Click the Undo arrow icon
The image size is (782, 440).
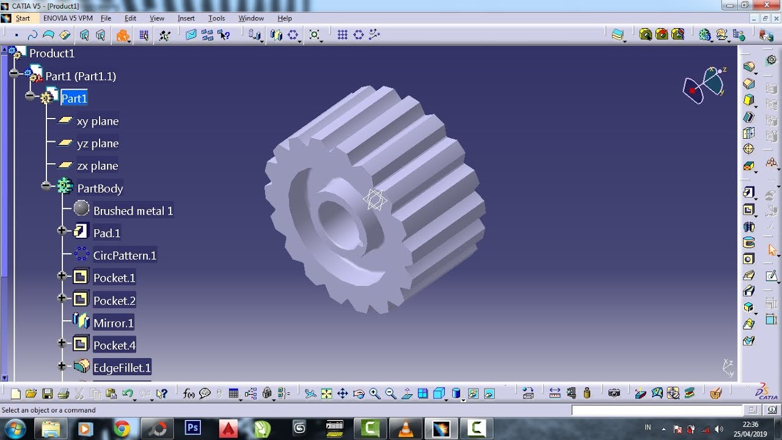[x=128, y=394]
